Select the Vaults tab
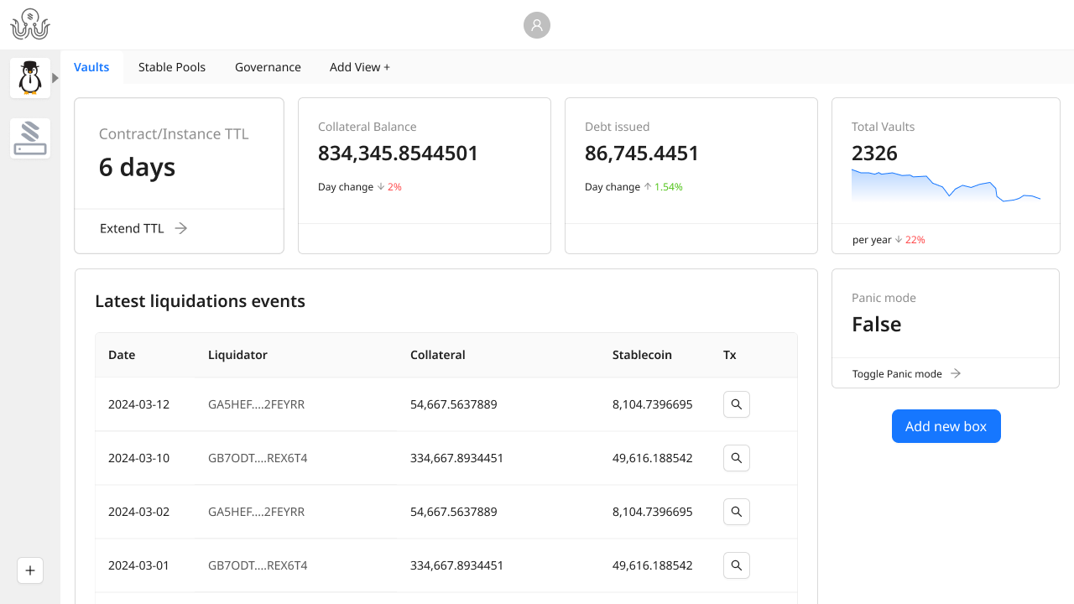 click(x=91, y=67)
